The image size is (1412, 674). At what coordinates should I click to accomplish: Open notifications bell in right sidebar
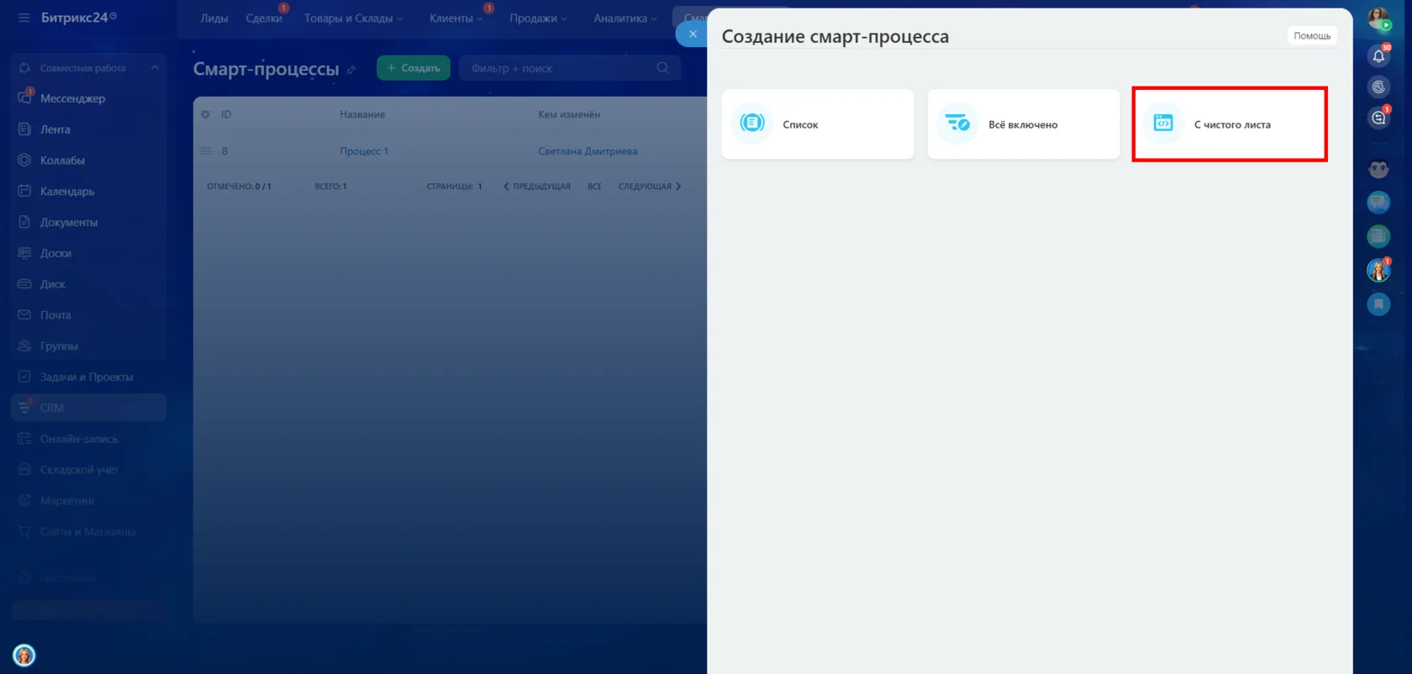(x=1378, y=56)
